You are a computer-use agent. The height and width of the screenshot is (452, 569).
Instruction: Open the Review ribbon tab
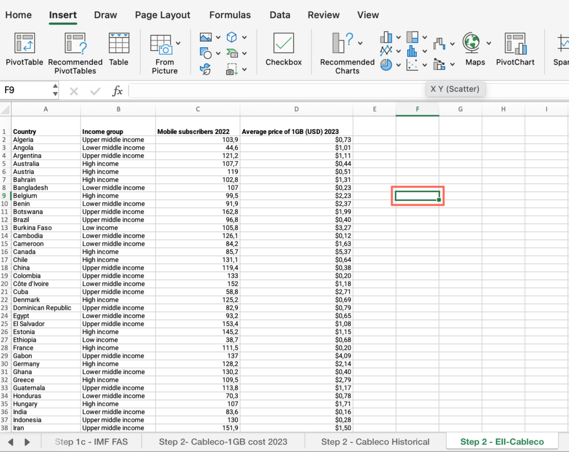(324, 15)
